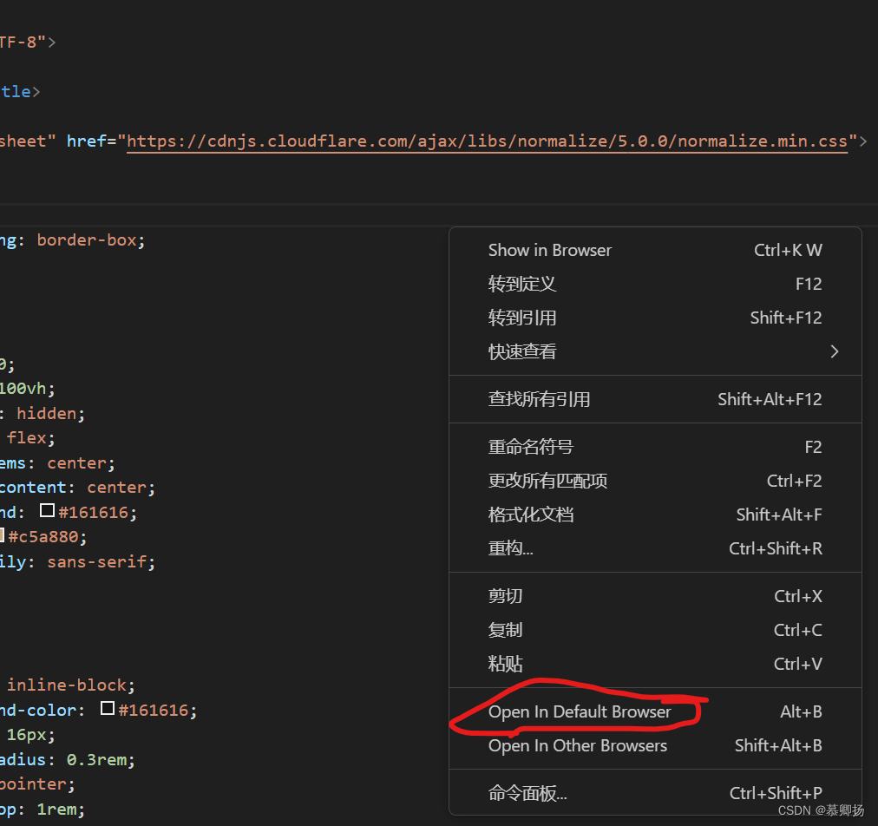Select 格式化文档 (Format Document)

pyautogui.click(x=655, y=515)
